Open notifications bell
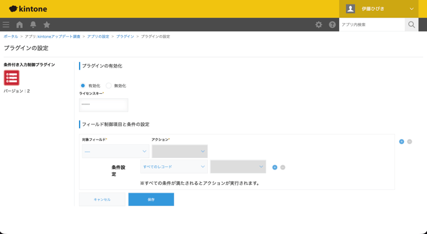 point(33,25)
